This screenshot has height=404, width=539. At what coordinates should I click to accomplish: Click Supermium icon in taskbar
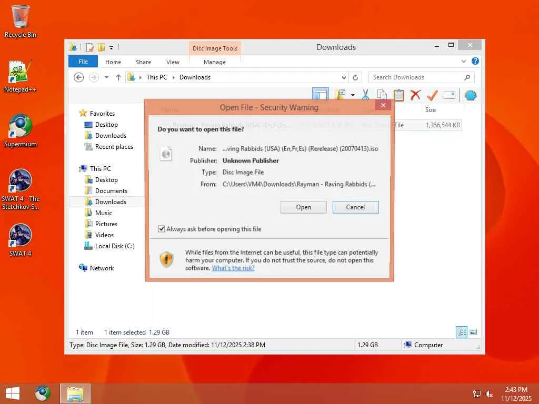[x=42, y=393]
